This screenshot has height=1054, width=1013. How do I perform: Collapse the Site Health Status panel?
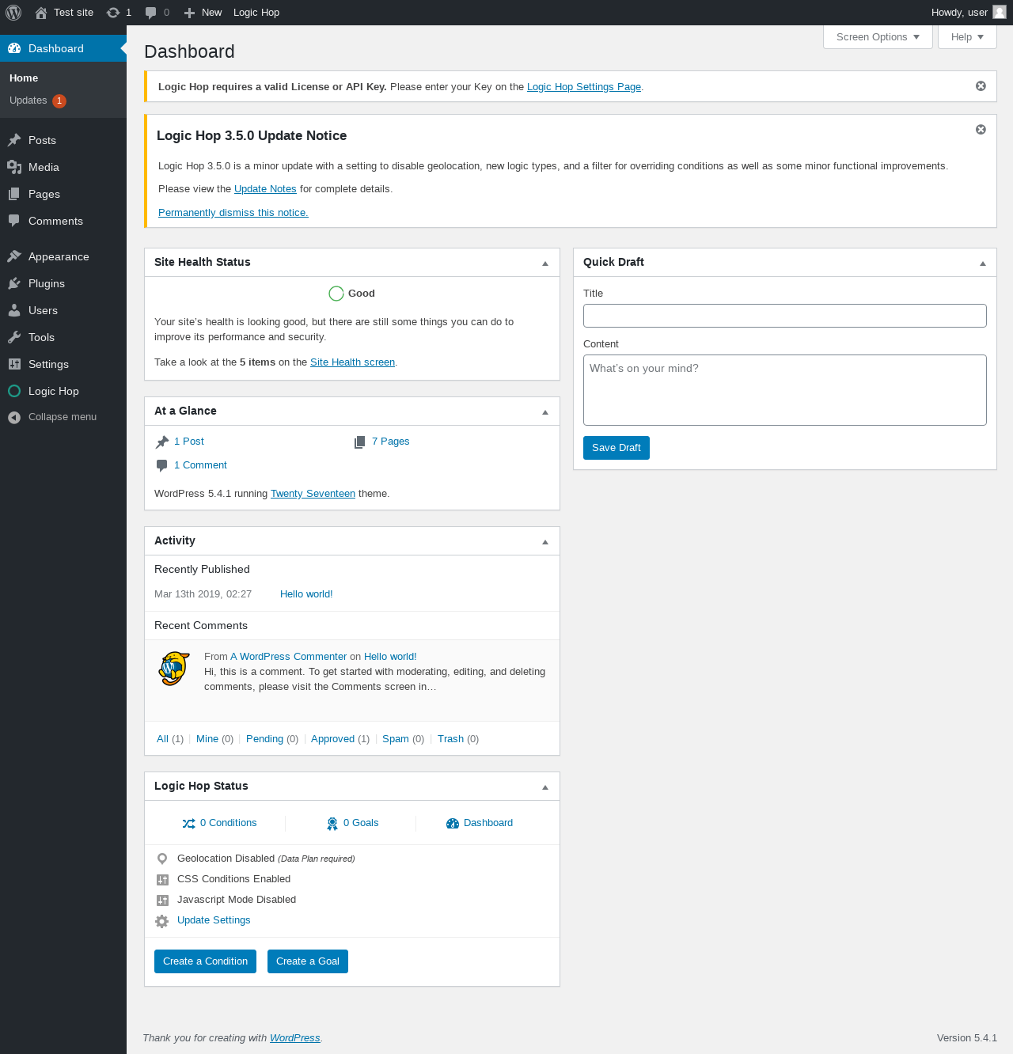coord(545,263)
